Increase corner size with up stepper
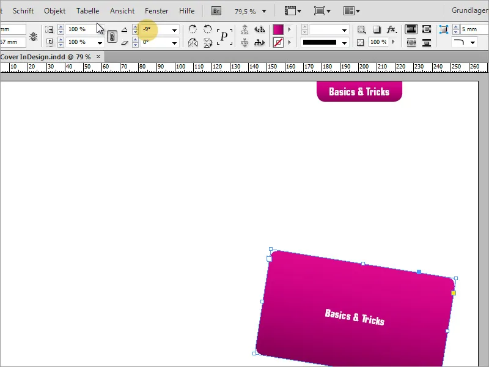The width and height of the screenshot is (489, 367). [x=455, y=27]
